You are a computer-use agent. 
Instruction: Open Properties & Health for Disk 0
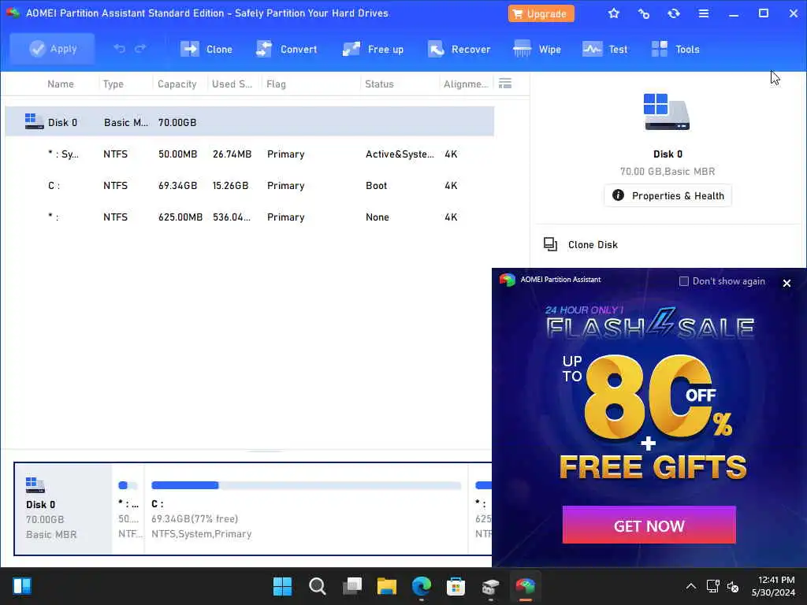pos(668,195)
